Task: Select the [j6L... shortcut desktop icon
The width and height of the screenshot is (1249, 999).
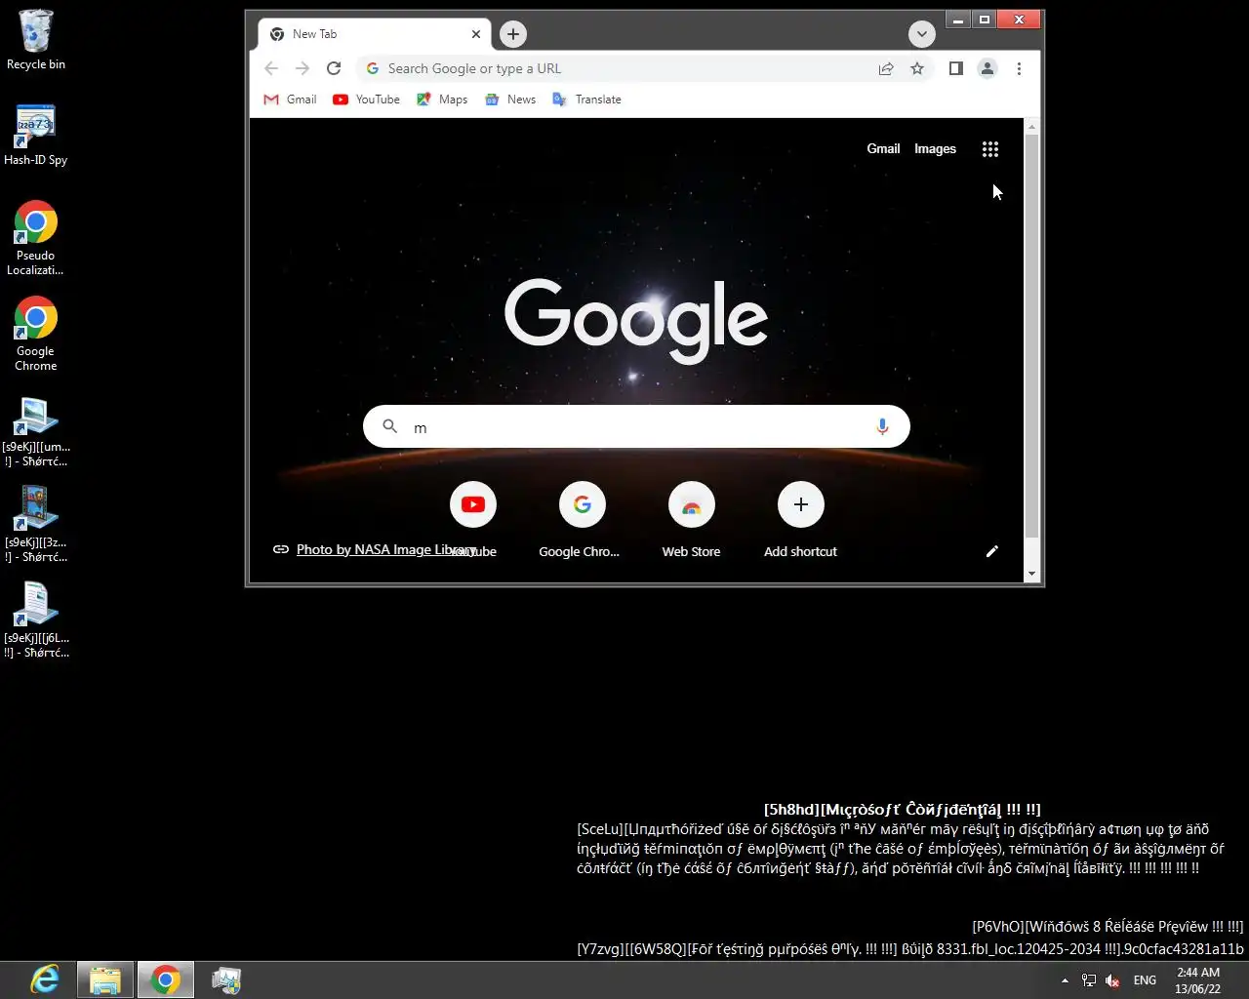Action: pyautogui.click(x=36, y=621)
